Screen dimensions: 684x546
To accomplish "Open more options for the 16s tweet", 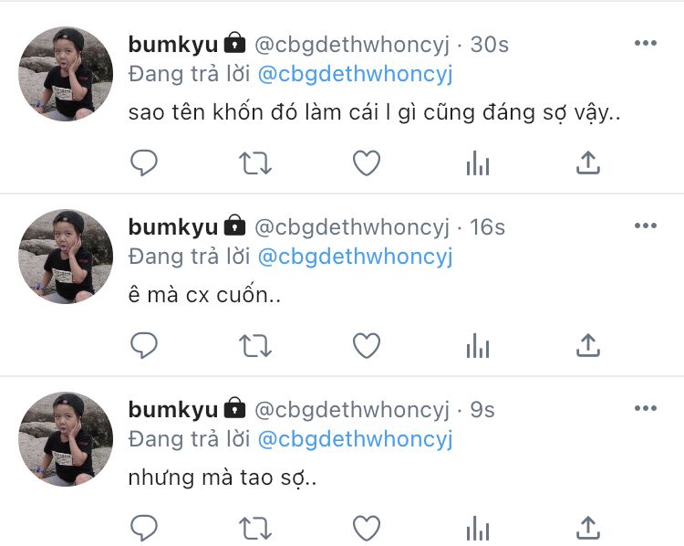I will [x=646, y=226].
